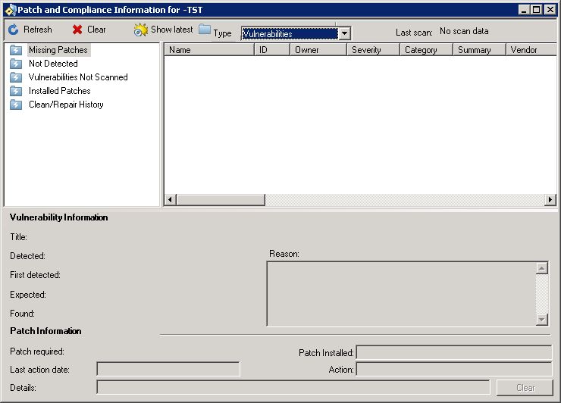Viewport: 561px width, 403px height.
Task: Sort list by Name column header
Action: (208, 50)
